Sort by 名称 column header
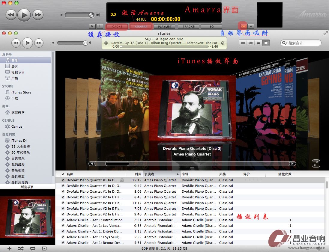This screenshot has height=252, width=329. (x=95, y=174)
